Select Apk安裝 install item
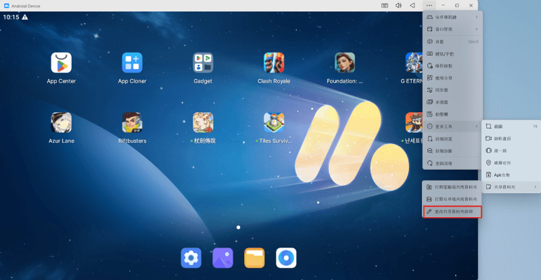The width and height of the screenshot is (541, 280). (511, 175)
